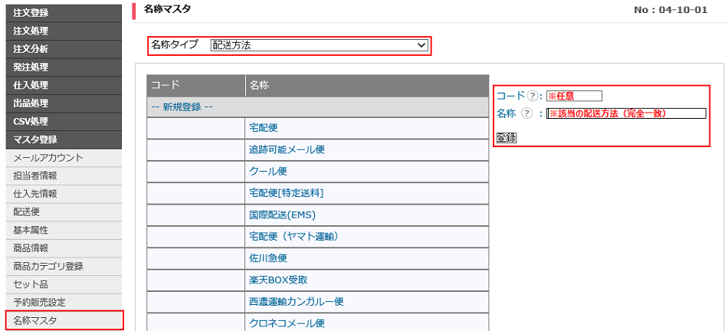Open the 名称タイプ dropdown
Image resolution: width=728 pixels, height=331 pixels.
tap(319, 45)
